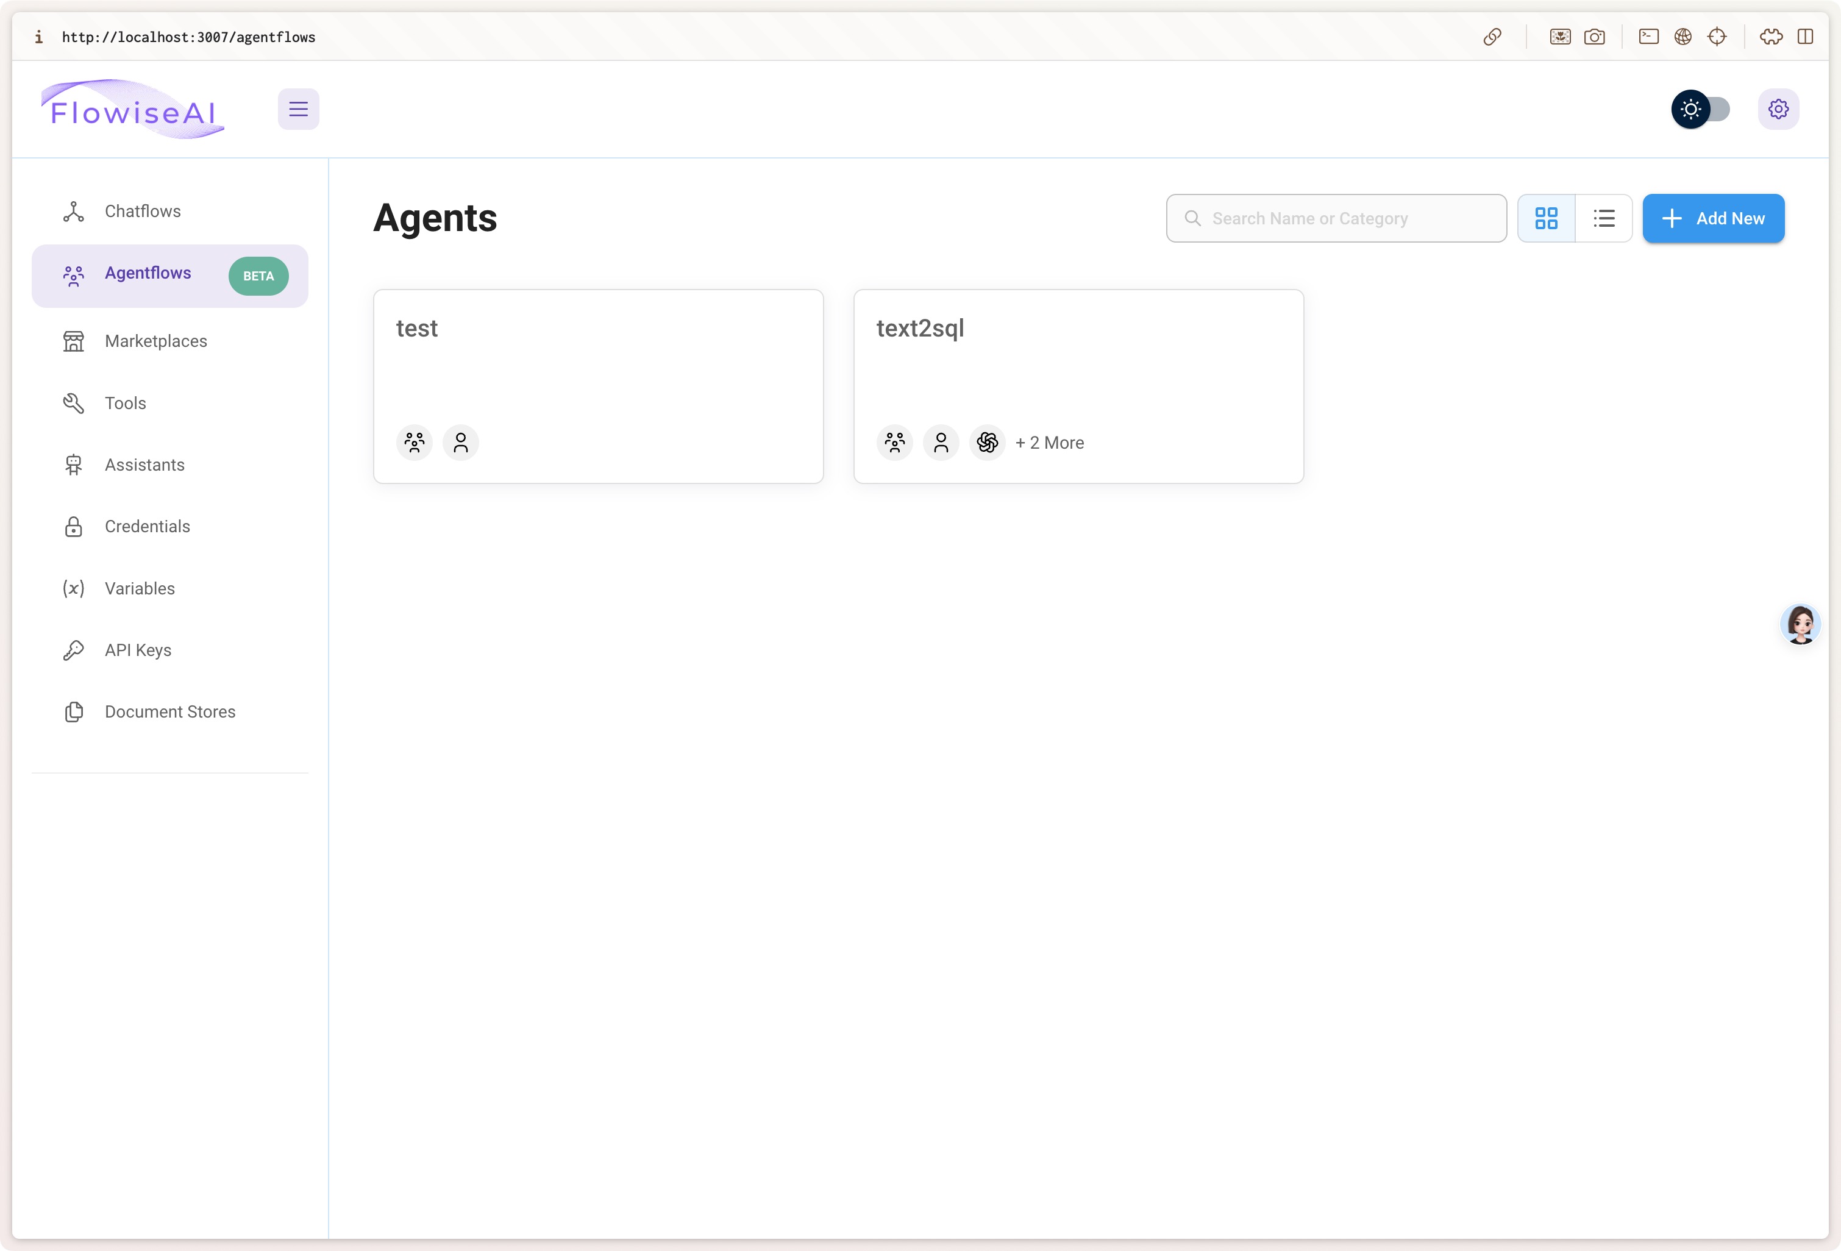Collapse sidebar with hamburger menu button

[298, 109]
